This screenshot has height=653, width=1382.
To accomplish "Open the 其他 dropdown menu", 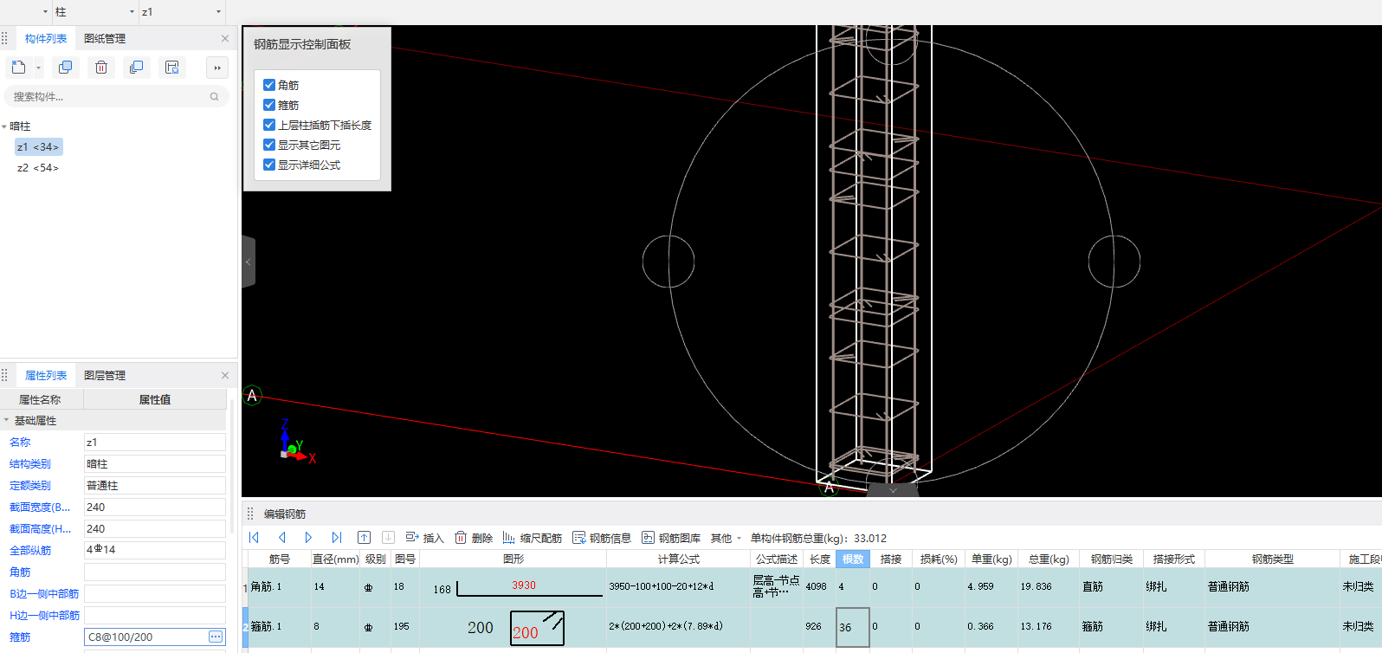I will pos(727,538).
